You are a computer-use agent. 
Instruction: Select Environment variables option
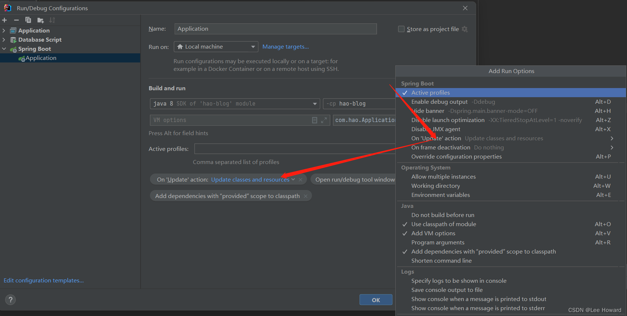[x=511, y=195]
